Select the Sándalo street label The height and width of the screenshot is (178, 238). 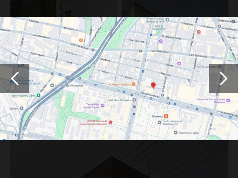[91, 31]
